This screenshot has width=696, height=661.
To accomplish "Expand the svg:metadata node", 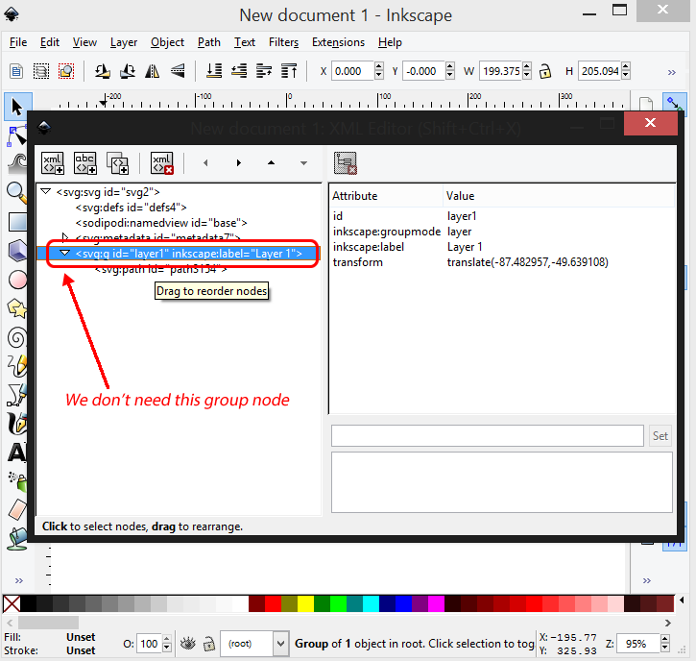I will click(65, 236).
